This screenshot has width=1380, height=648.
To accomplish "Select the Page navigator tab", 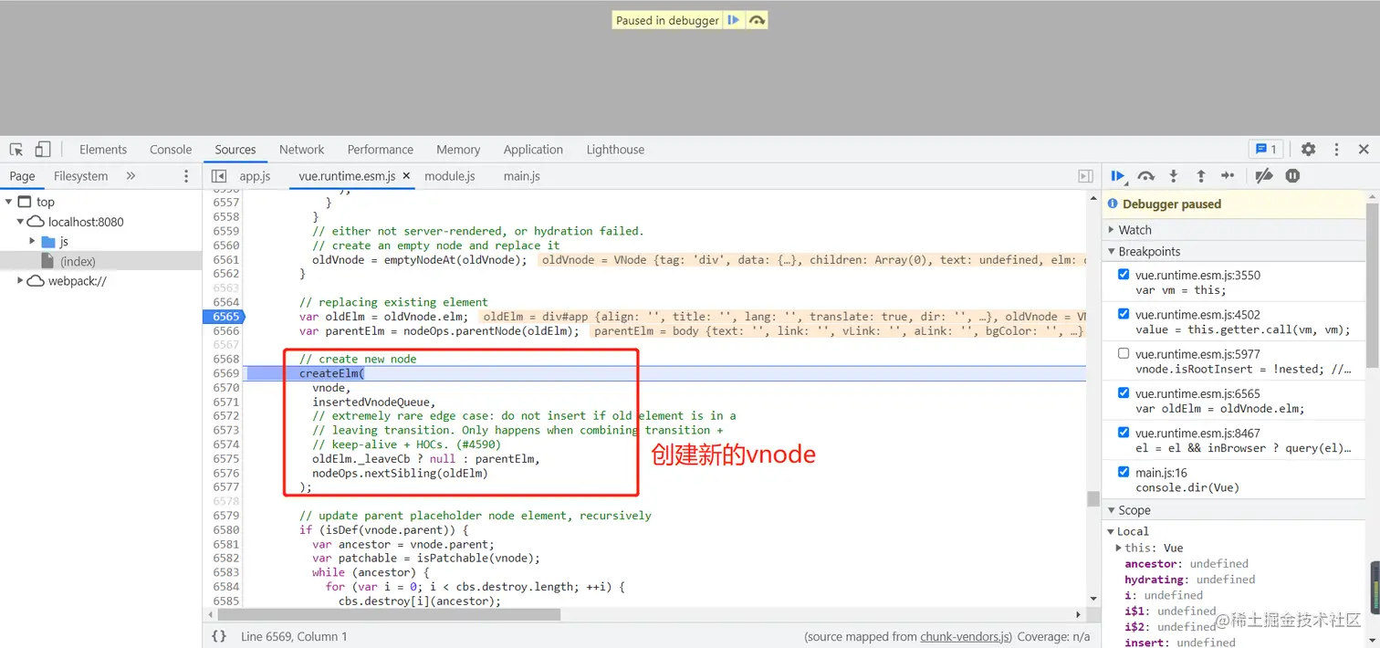I will (x=22, y=176).
